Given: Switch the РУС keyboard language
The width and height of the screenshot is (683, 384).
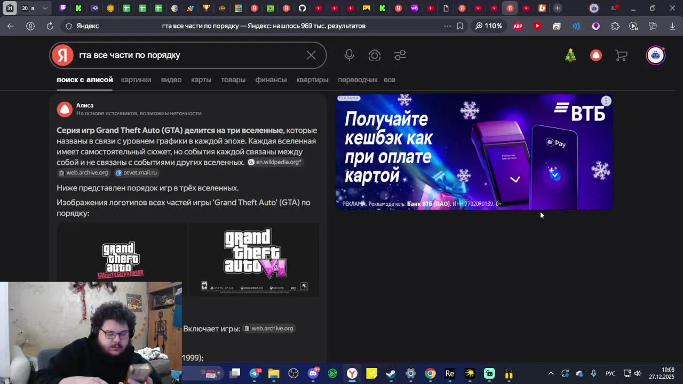Looking at the screenshot, I should tap(610, 373).
